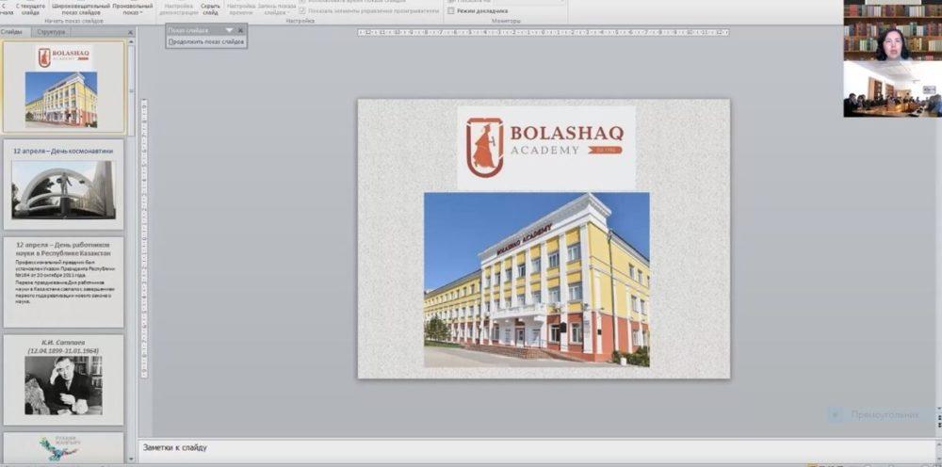The width and height of the screenshot is (942, 467).
Task: Toggle Показать элементы управления проигрывателем checkbox
Action: [302, 10]
